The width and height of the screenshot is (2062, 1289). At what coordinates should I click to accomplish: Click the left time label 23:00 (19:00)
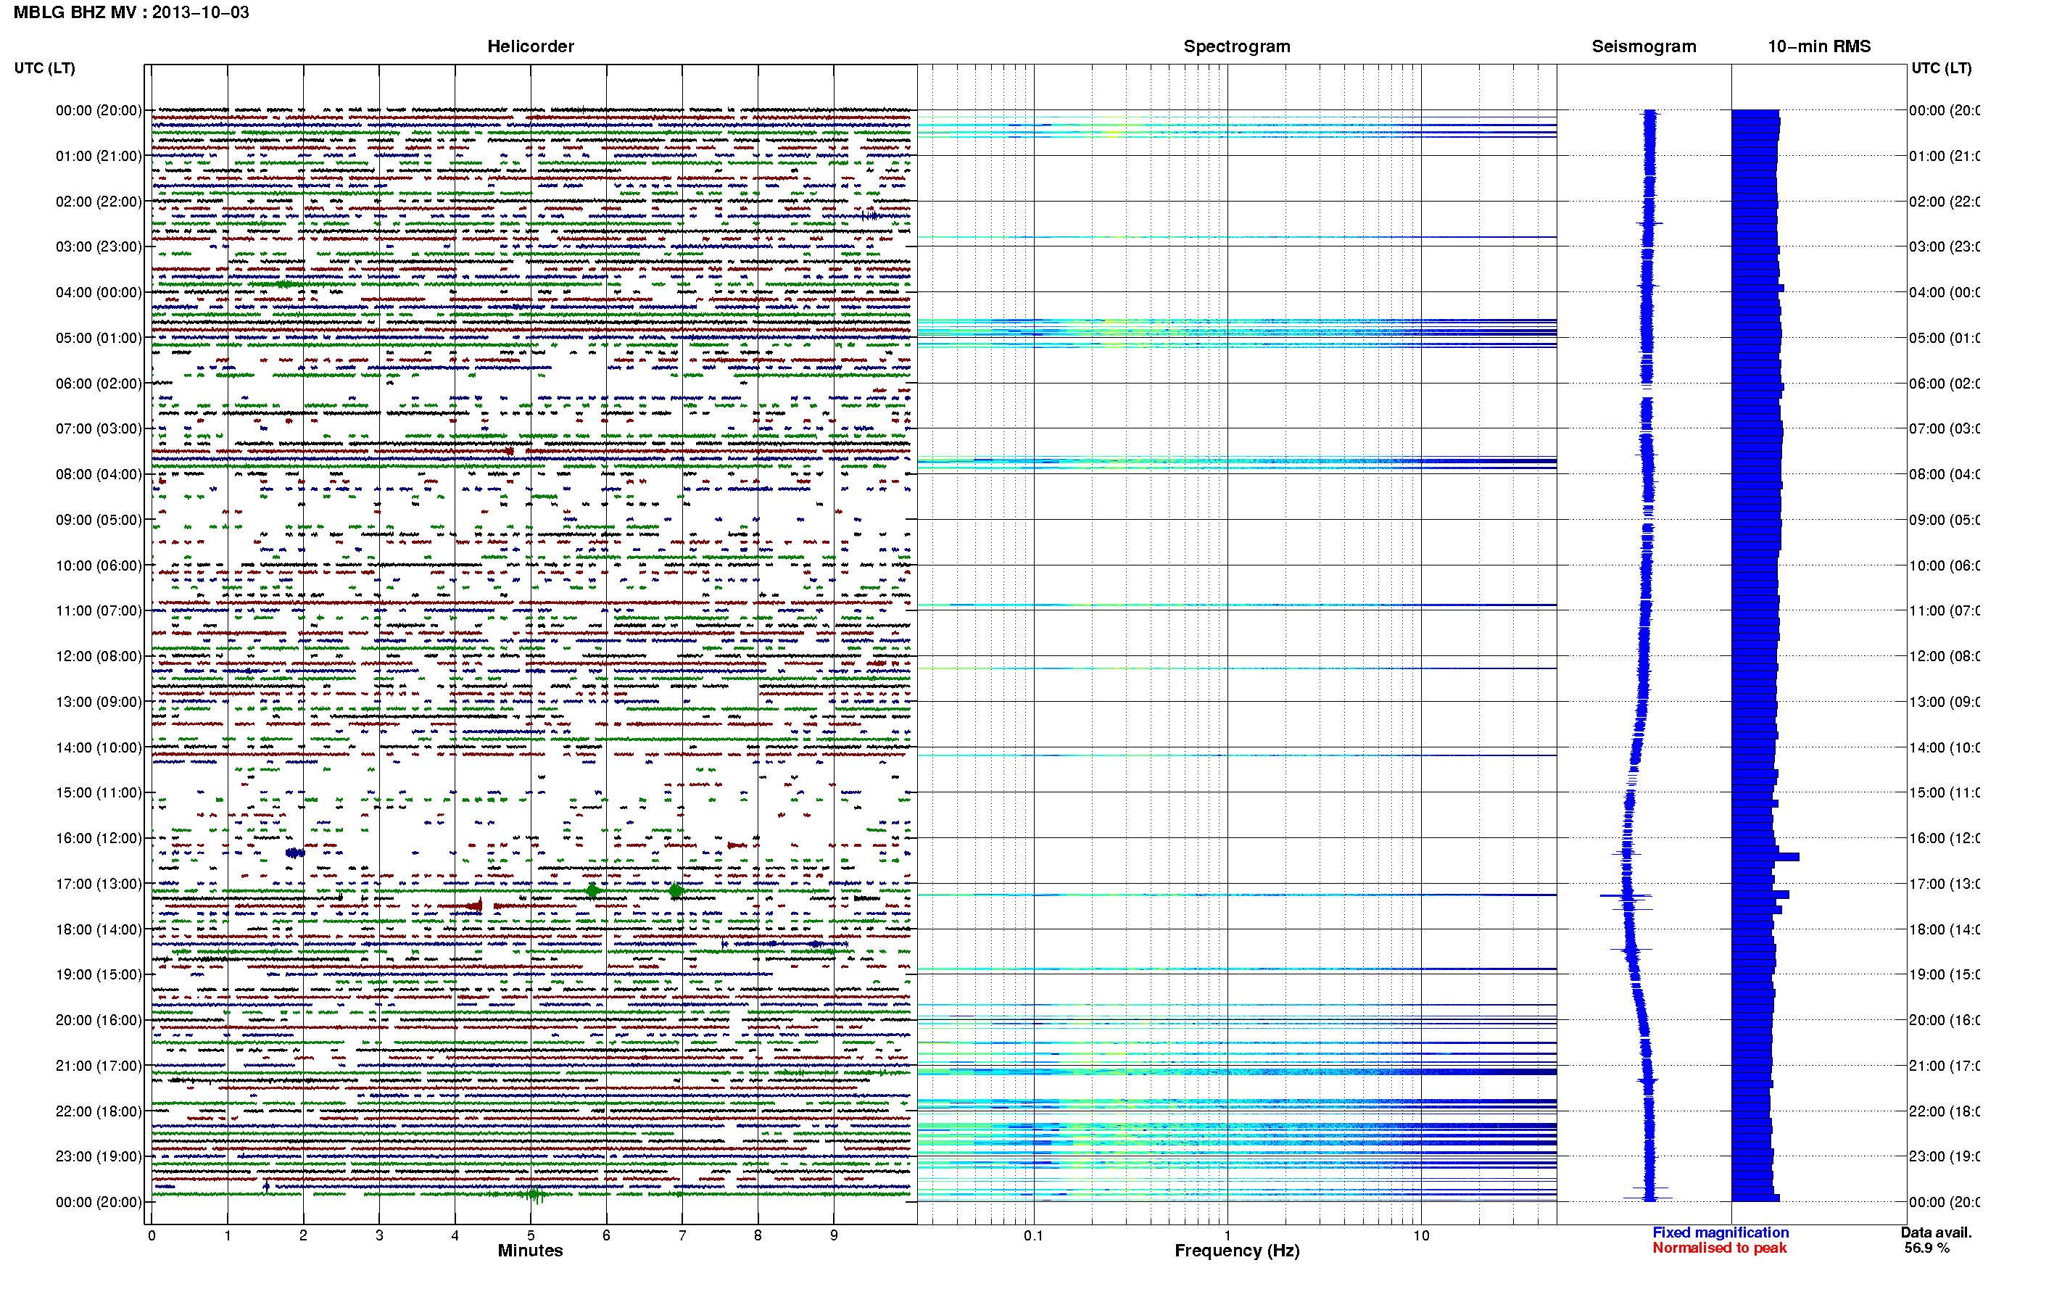pos(99,1157)
